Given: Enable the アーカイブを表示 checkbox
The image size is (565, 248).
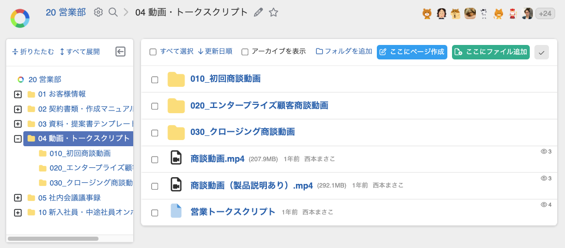Looking at the screenshot, I should click(245, 52).
